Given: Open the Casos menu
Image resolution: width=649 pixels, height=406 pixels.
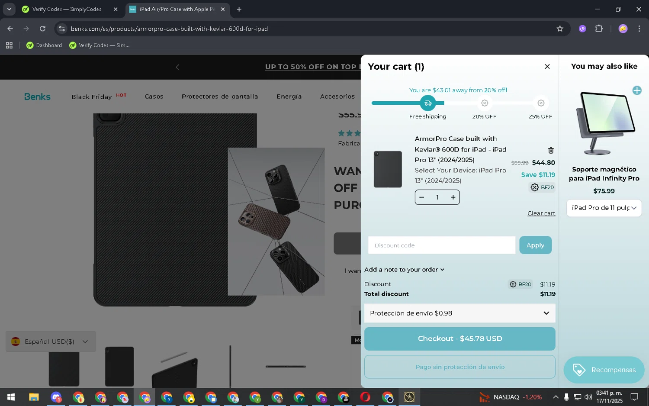Looking at the screenshot, I should (x=154, y=97).
